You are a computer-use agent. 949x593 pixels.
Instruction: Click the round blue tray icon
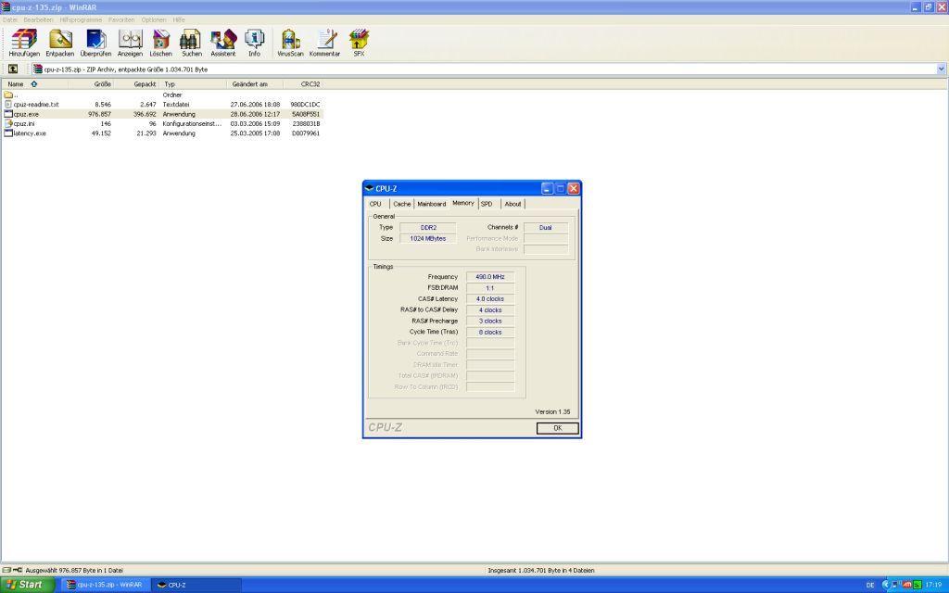pos(886,585)
